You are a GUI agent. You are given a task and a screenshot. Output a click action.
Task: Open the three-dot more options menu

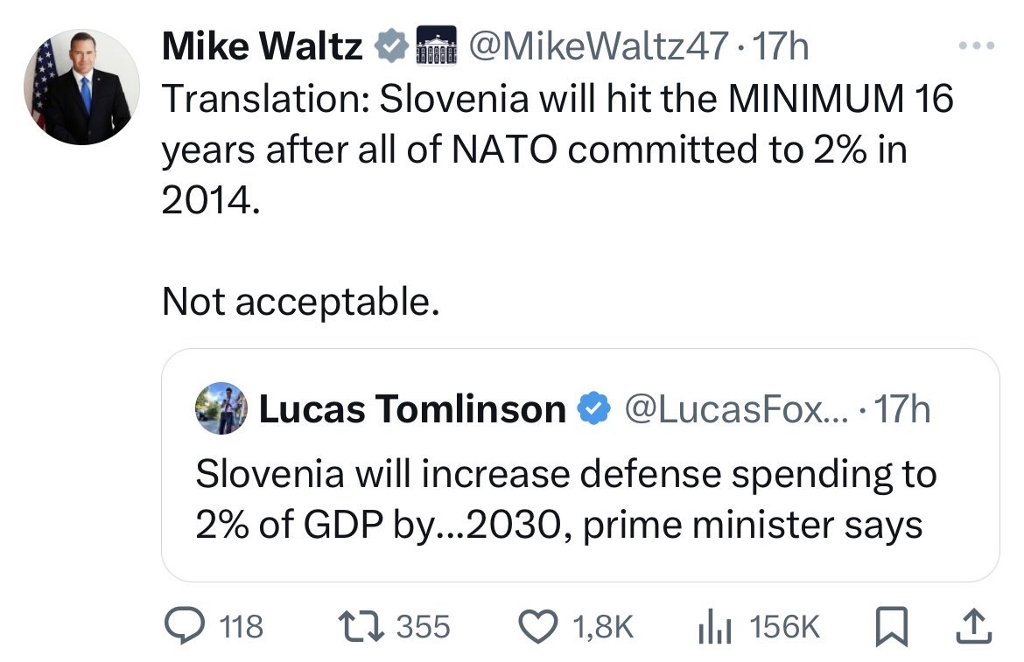pos(978,45)
